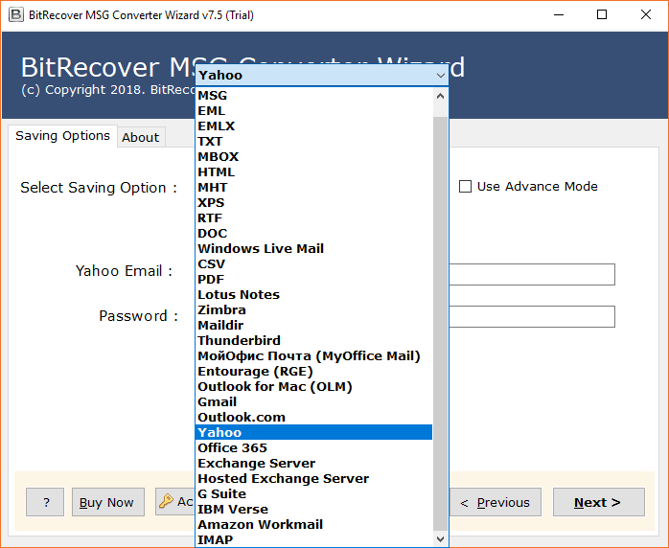
Task: Select CSV from the list
Action: click(313, 264)
